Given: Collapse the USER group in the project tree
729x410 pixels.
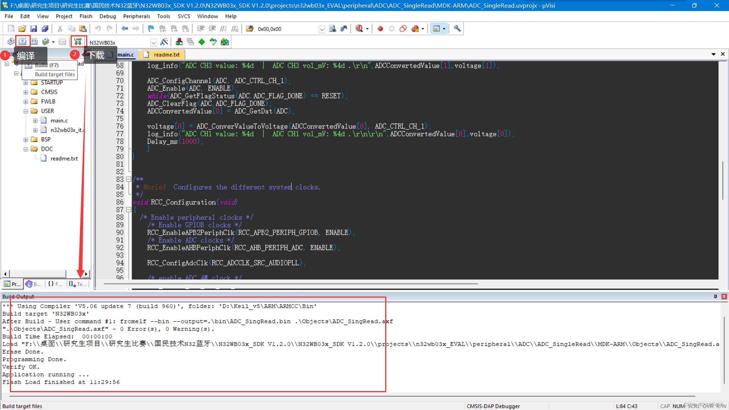Looking at the screenshot, I should pos(26,111).
